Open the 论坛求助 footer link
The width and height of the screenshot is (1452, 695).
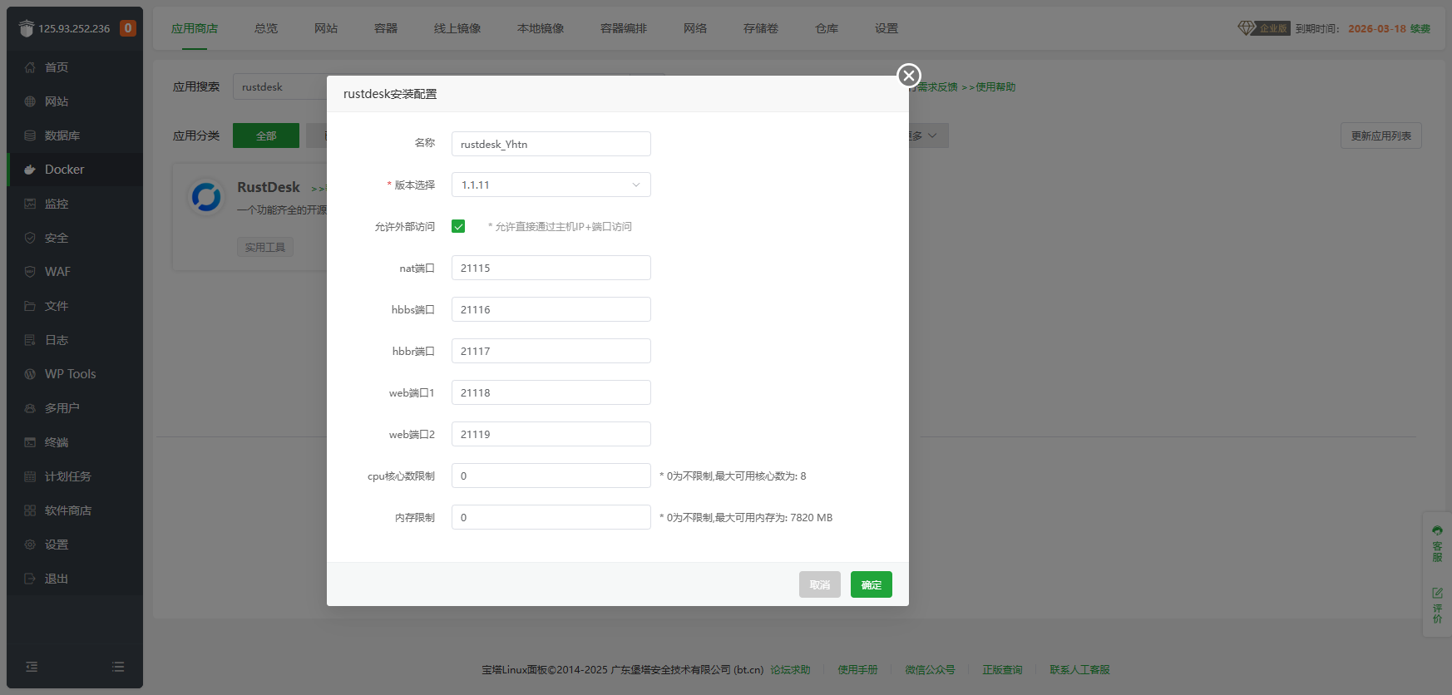[790, 669]
